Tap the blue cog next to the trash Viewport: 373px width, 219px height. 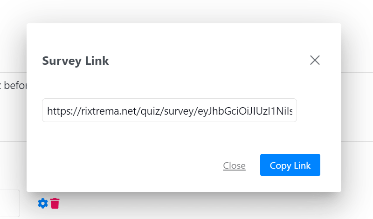(43, 203)
